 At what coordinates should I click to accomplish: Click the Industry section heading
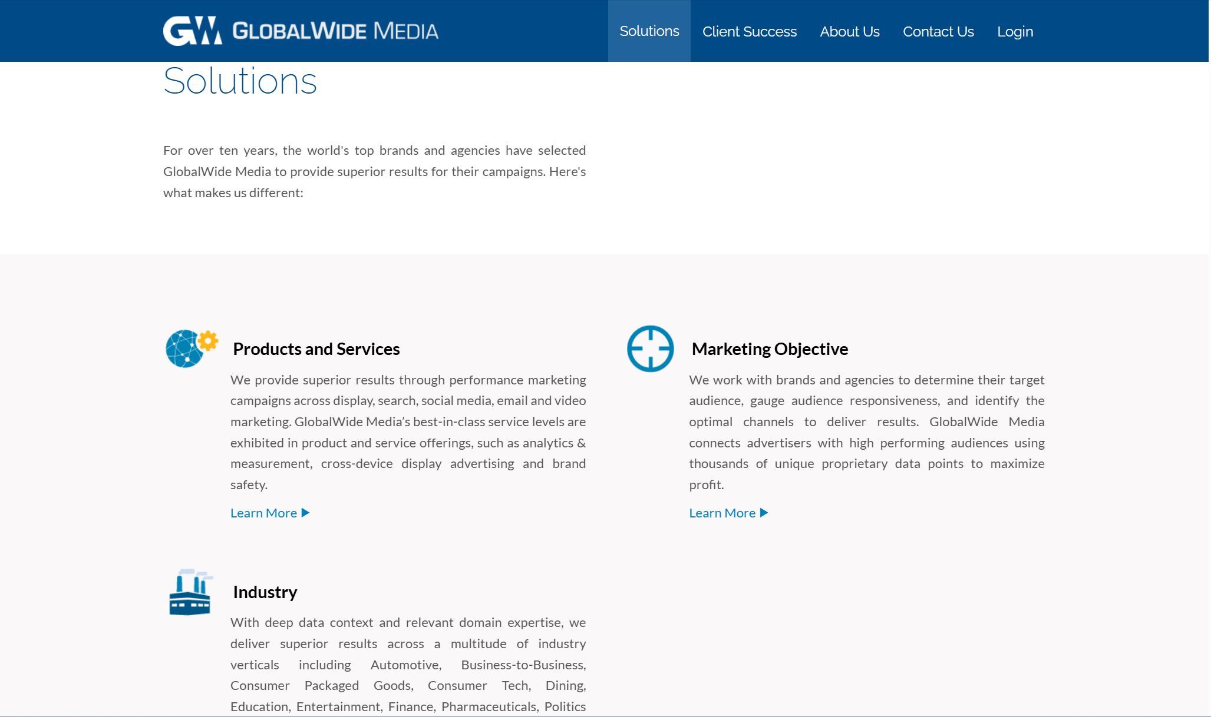265,592
